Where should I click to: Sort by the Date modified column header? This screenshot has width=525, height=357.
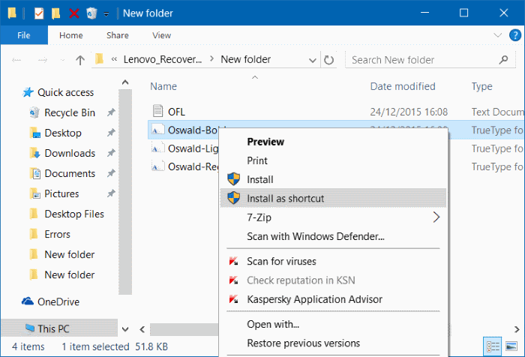(x=403, y=86)
